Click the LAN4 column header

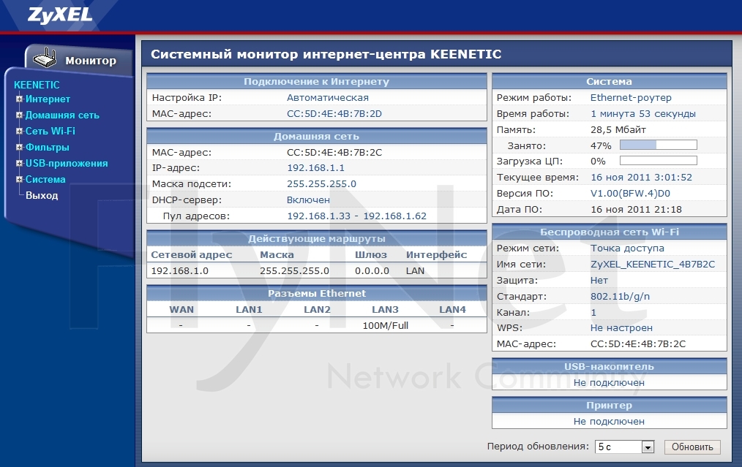point(452,310)
